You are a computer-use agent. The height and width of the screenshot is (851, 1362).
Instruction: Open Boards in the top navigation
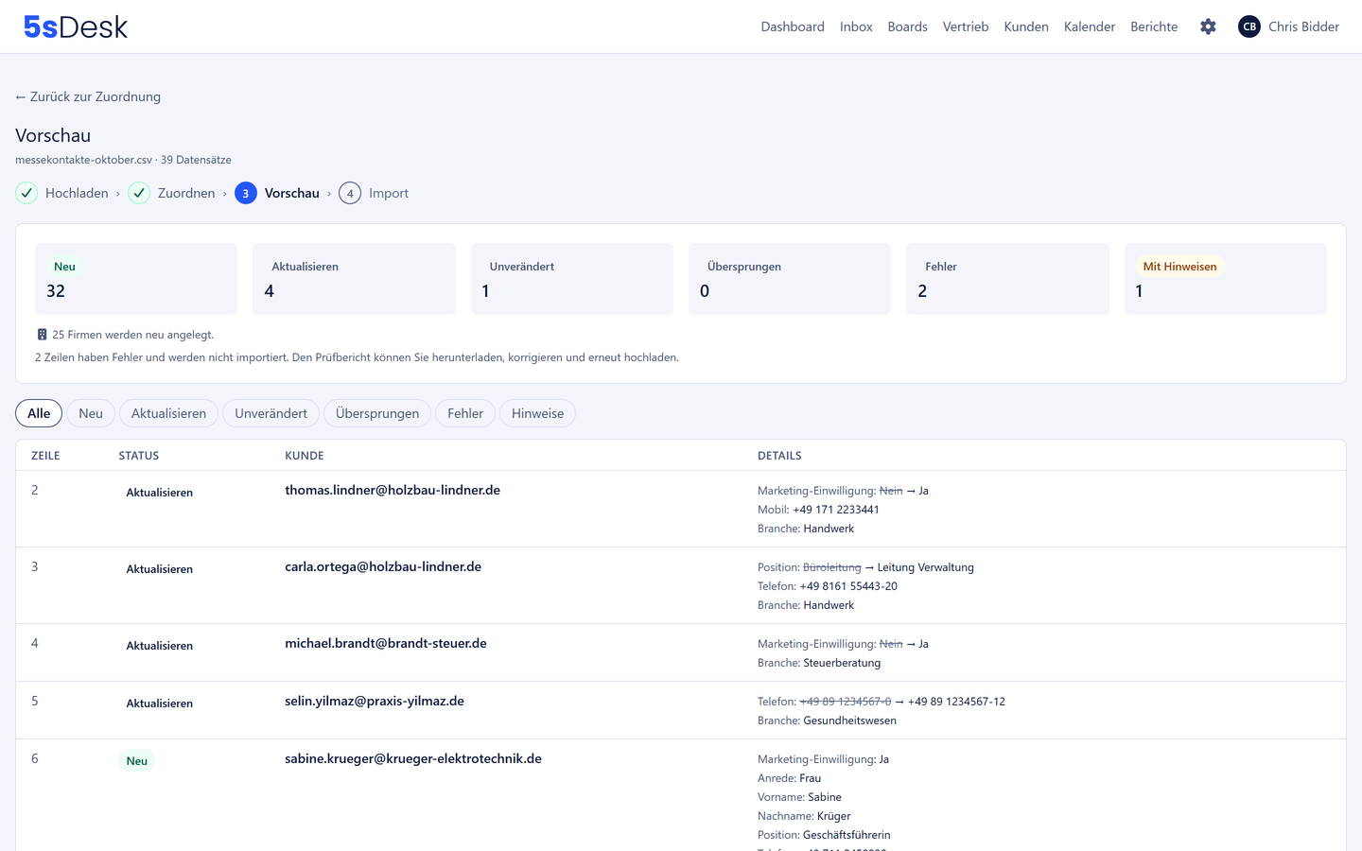tap(907, 26)
